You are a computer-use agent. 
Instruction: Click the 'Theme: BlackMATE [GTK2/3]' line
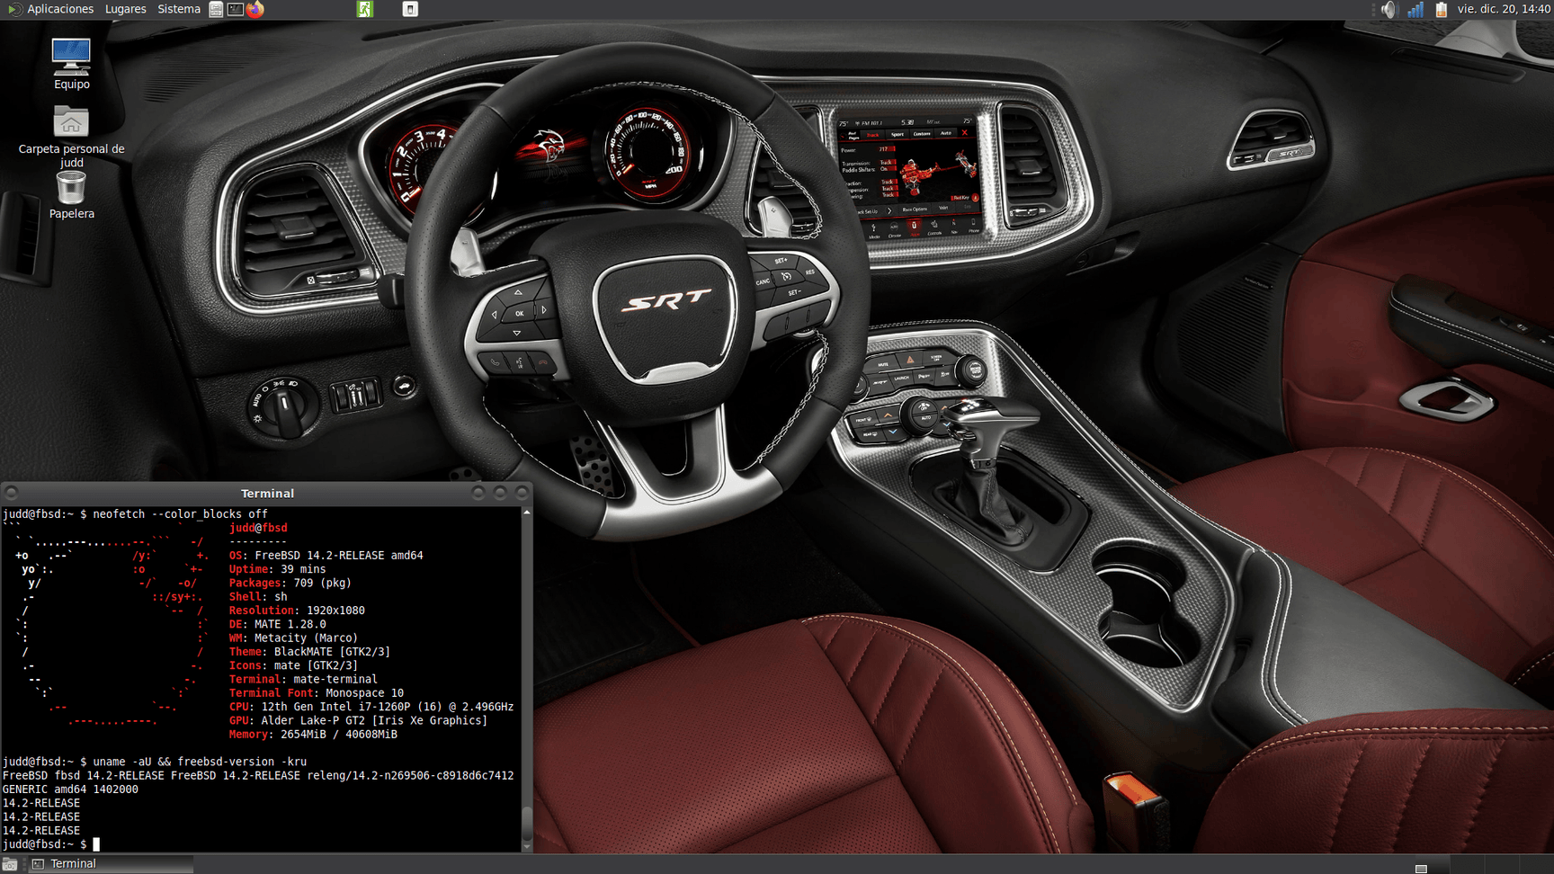click(x=309, y=652)
